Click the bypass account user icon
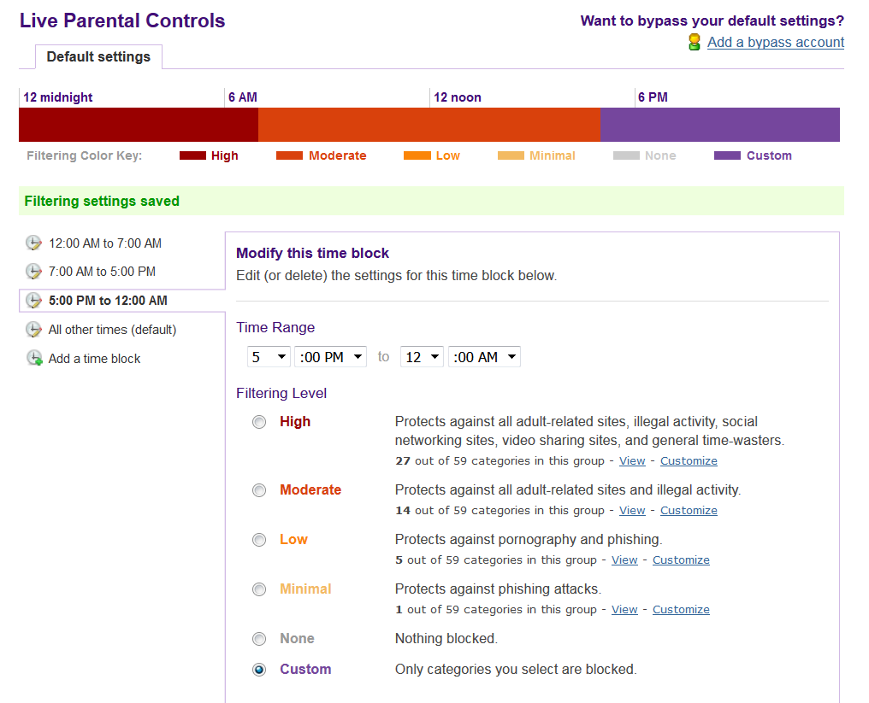This screenshot has width=869, height=703. coord(695,43)
